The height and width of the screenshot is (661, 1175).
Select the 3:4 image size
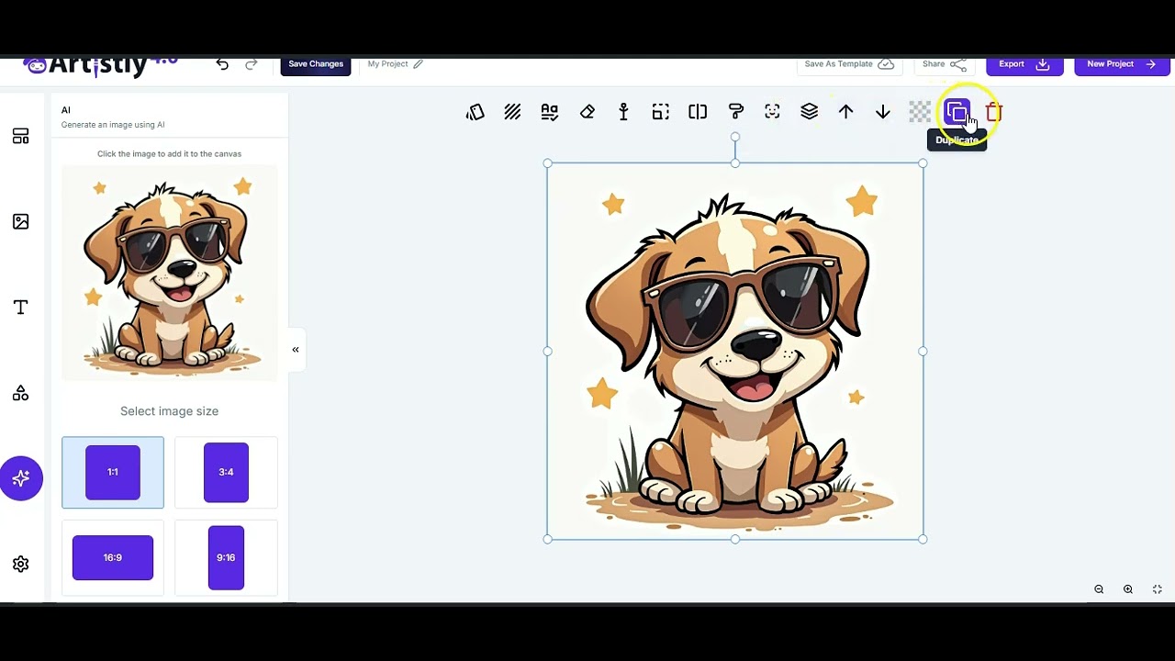point(226,472)
